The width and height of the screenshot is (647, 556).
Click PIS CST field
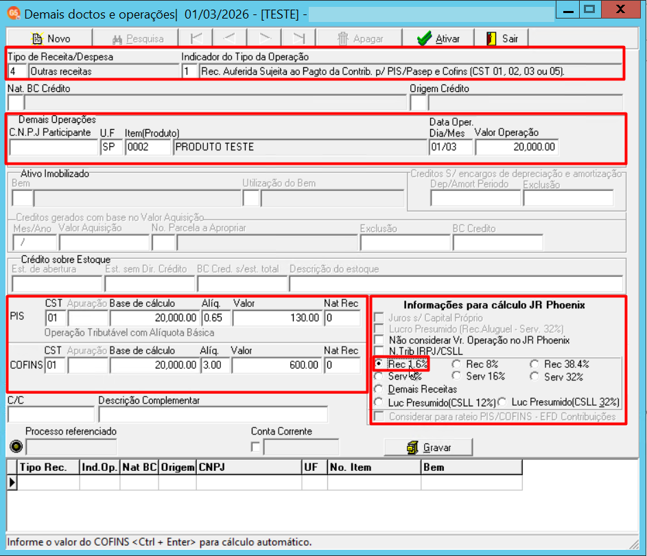(x=56, y=318)
